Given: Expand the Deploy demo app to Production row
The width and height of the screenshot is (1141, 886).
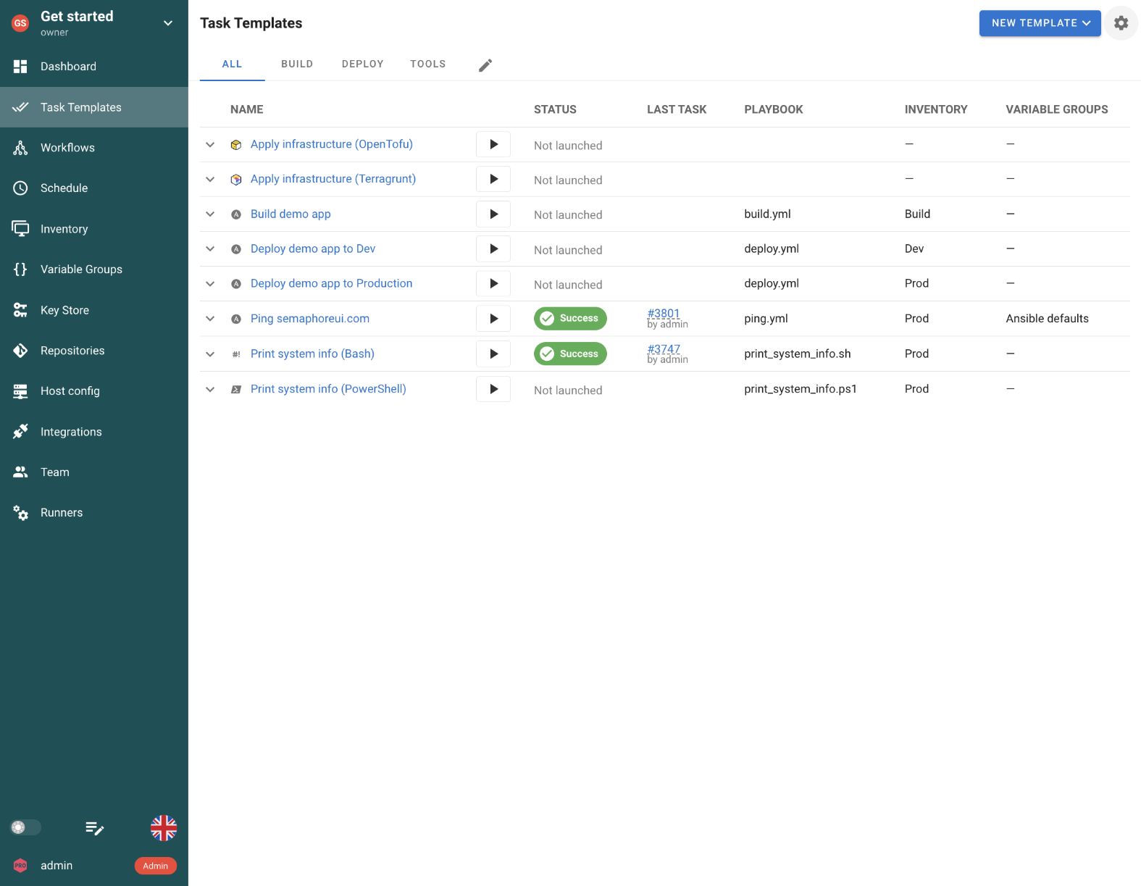Looking at the screenshot, I should point(210,284).
